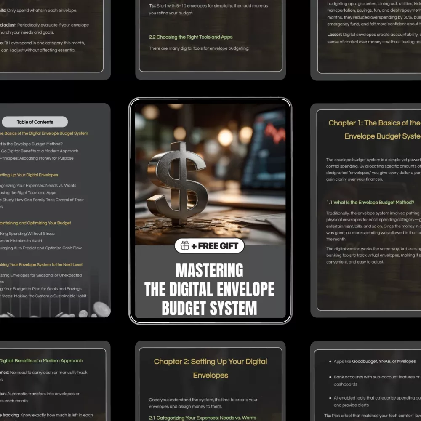Click the "Tip: Start with 5–10 envelopes" text
The width and height of the screenshot is (421, 421).
[208, 9]
